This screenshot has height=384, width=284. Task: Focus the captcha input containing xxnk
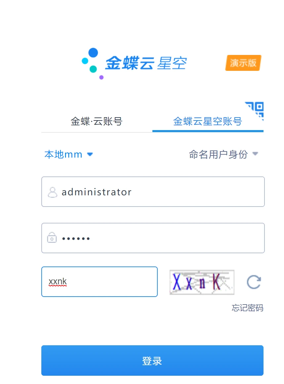(x=100, y=282)
